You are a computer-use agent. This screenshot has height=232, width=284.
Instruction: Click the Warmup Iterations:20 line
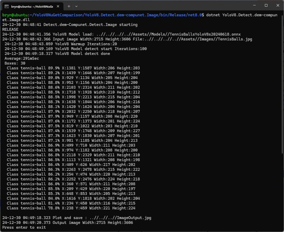pyautogui.click(x=61, y=44)
